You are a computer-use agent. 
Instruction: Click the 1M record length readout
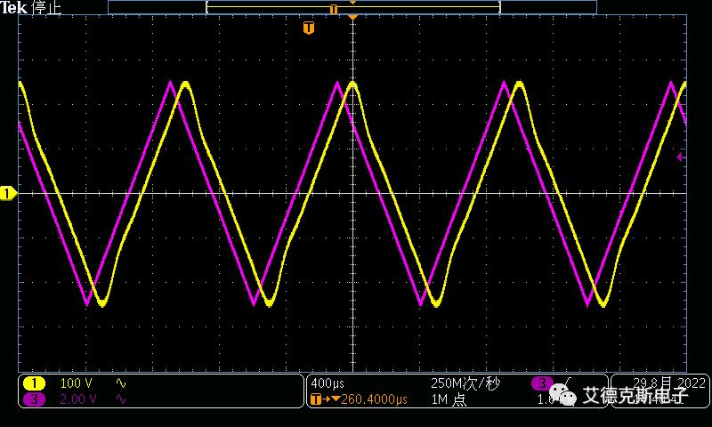(449, 400)
